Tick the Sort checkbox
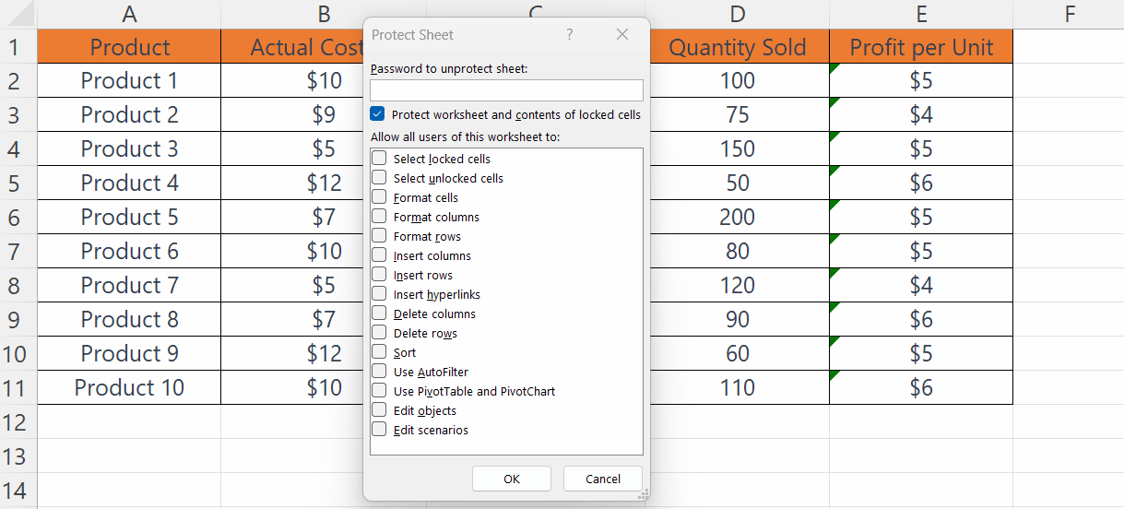Screen dimensions: 1124x509 (379, 352)
